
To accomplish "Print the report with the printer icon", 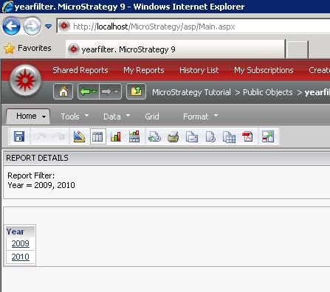I will tap(173, 136).
